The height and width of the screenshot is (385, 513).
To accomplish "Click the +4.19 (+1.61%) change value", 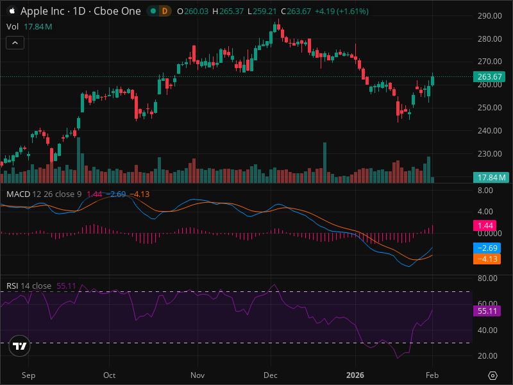I will point(342,11).
